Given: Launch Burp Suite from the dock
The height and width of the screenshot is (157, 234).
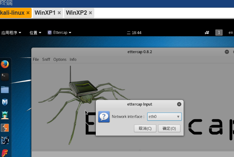Looking at the screenshot, I should tap(5, 128).
